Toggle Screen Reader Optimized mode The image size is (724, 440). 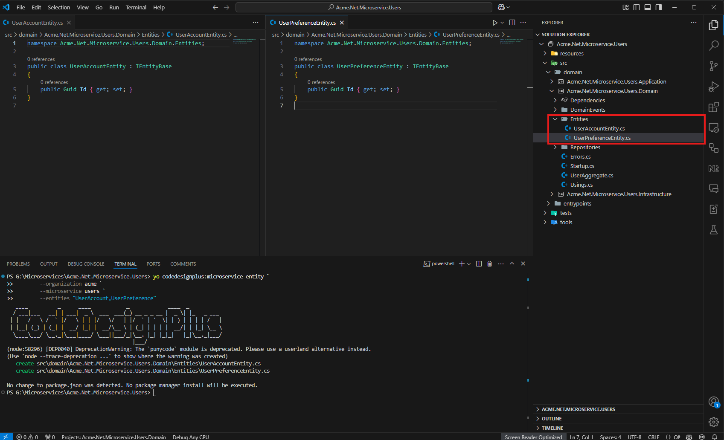point(533,437)
